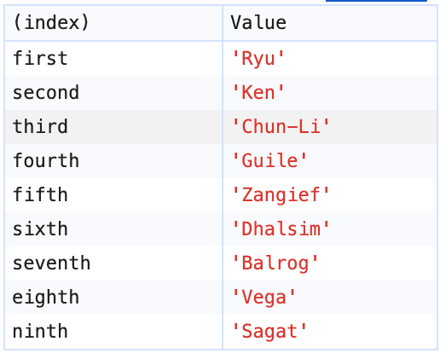Select the highlighted 'third' row index
Viewport: 440px width, 353px height.
(x=113, y=127)
